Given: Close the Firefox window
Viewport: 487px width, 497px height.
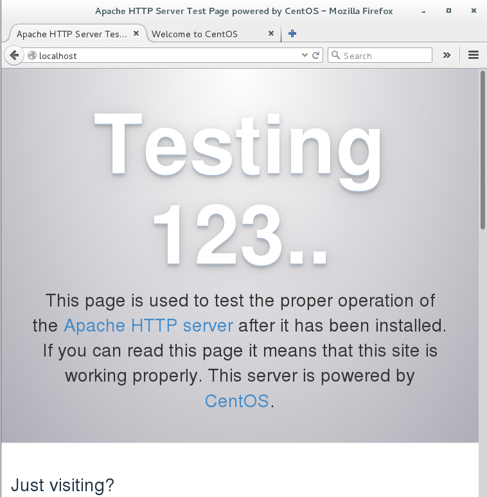Looking at the screenshot, I should click(474, 11).
